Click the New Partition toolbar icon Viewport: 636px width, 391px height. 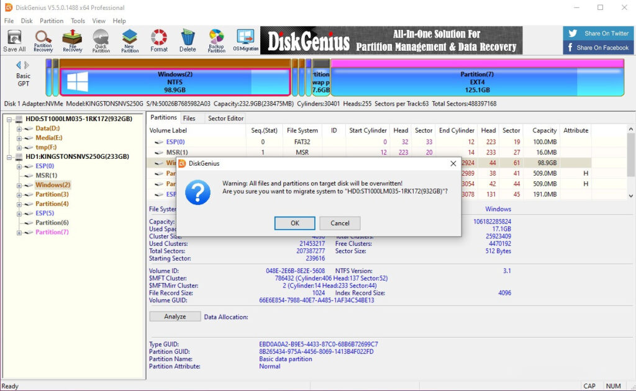(129, 41)
